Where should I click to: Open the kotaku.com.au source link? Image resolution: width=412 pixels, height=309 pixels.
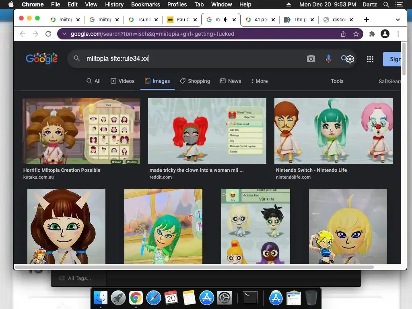38,177
